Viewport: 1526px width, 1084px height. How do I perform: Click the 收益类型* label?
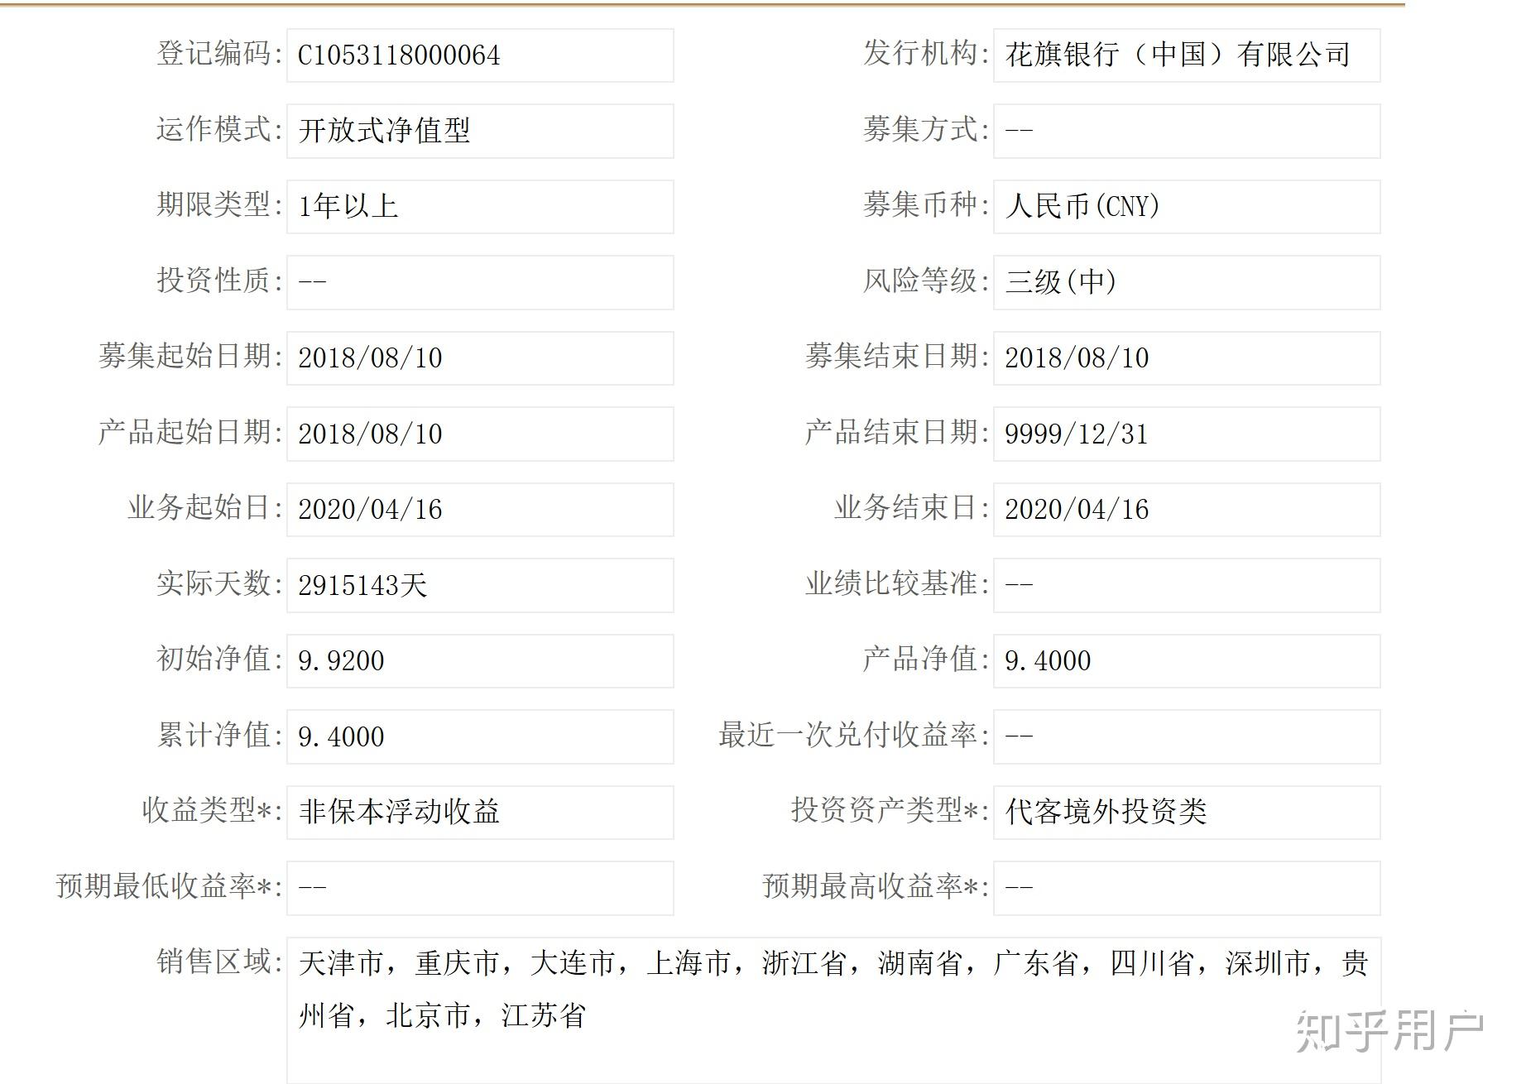click(212, 810)
